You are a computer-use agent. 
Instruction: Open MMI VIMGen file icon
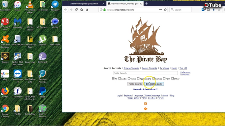click(18, 41)
